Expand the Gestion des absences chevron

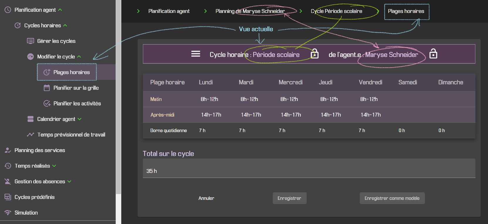[x=69, y=181]
